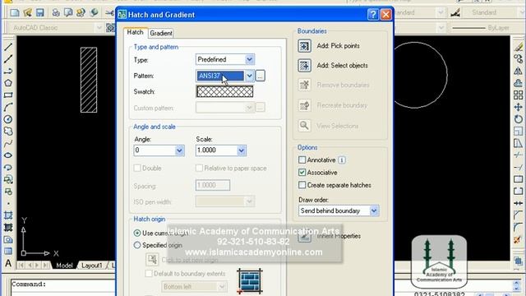The height and width of the screenshot is (296, 526).
Task: Click the Save icon in toolbar
Action: [x=40, y=13]
